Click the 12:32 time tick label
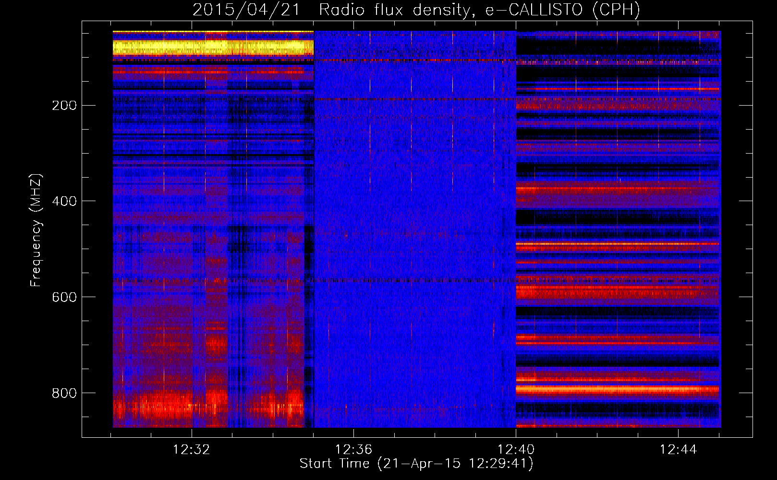The height and width of the screenshot is (480, 777). click(x=192, y=449)
